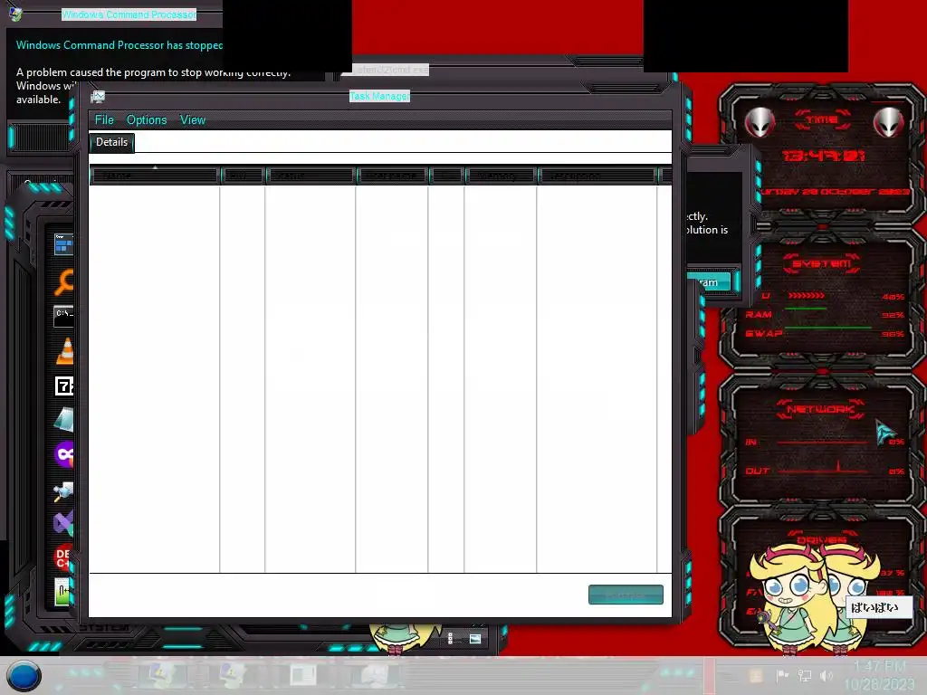Launch VLC media player from the dock
The image size is (927, 695).
(65, 350)
